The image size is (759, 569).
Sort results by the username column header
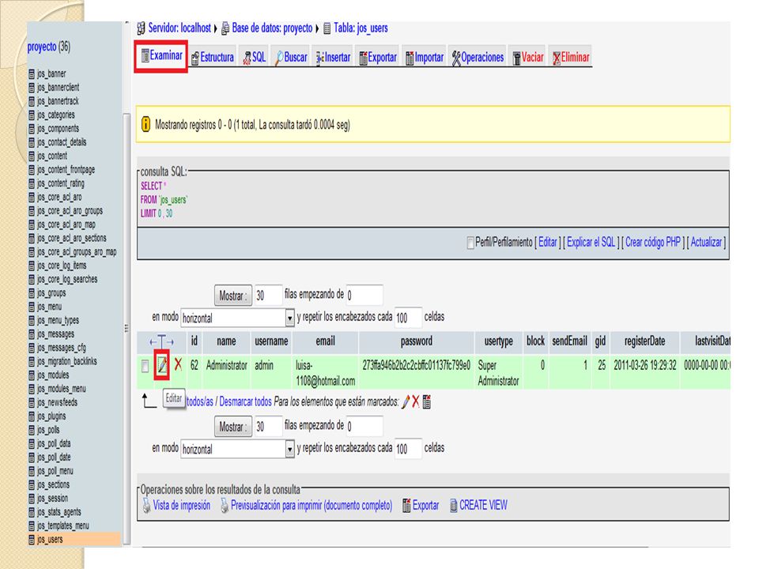(271, 341)
